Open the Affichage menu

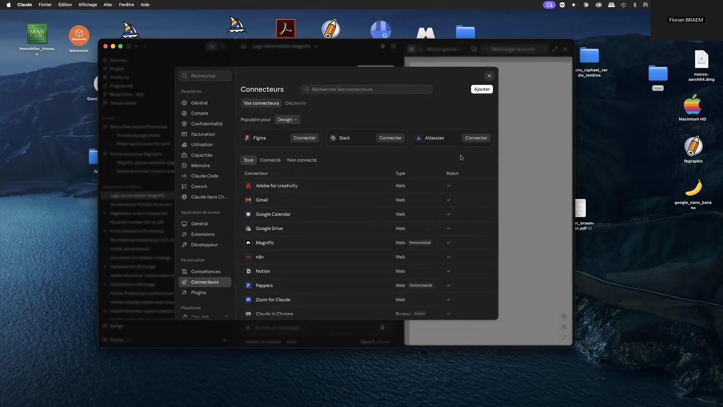(x=88, y=5)
